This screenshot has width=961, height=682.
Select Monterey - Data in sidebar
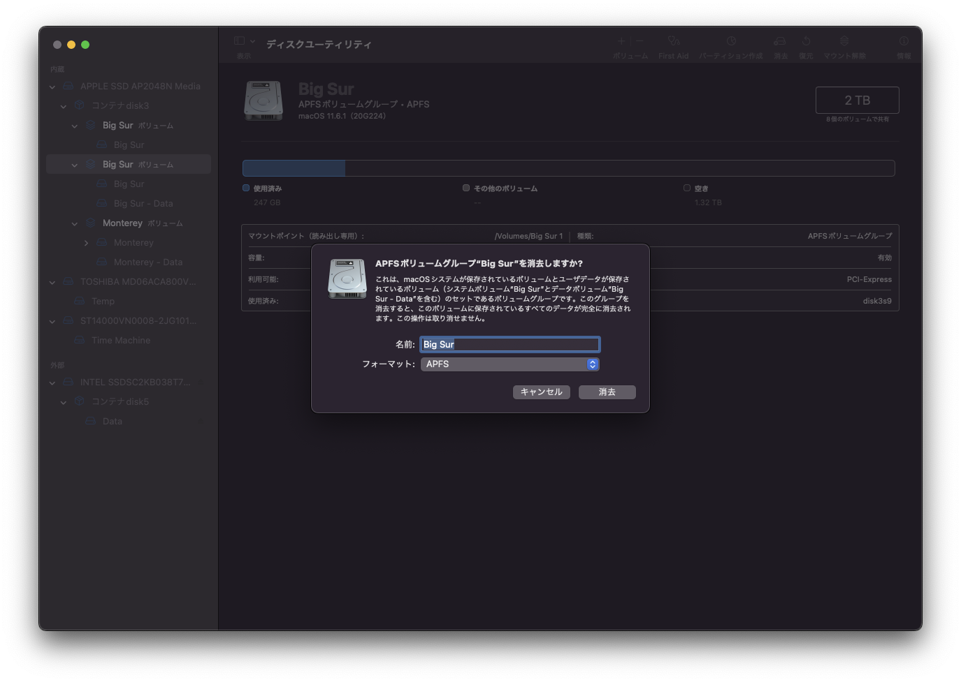click(129, 262)
